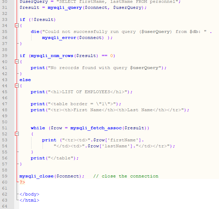Screen dimensions: 219x209
Task: Click the 'LIST OF EMPLOYEES' heading string
Action: (x=88, y=92)
